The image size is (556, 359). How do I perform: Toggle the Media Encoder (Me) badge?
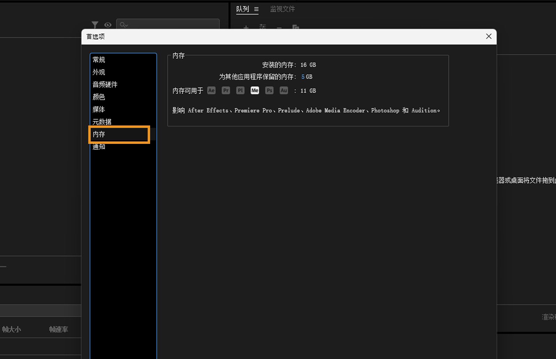(255, 90)
